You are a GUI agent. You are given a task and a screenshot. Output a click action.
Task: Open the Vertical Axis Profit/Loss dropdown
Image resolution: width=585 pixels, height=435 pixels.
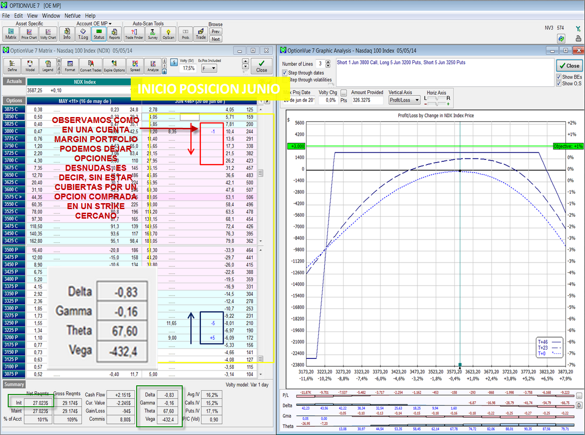404,100
